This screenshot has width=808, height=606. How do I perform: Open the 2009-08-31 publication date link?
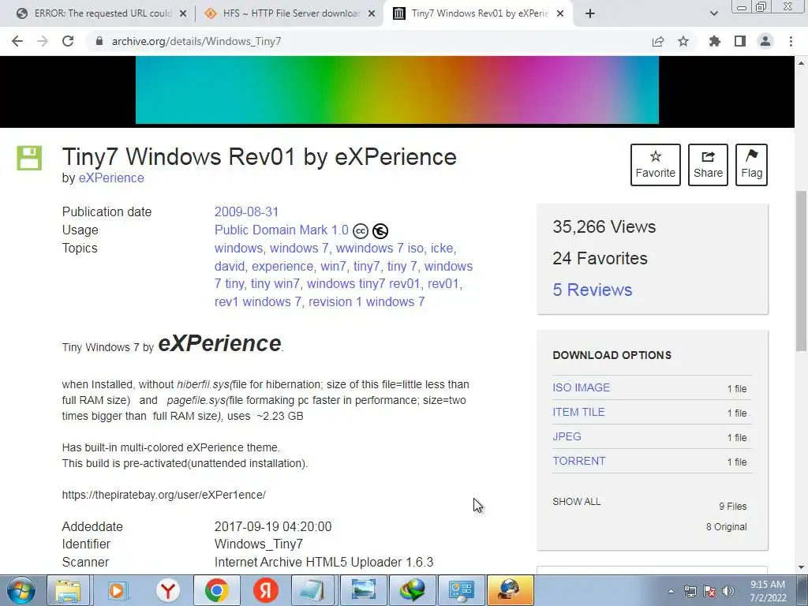246,211
